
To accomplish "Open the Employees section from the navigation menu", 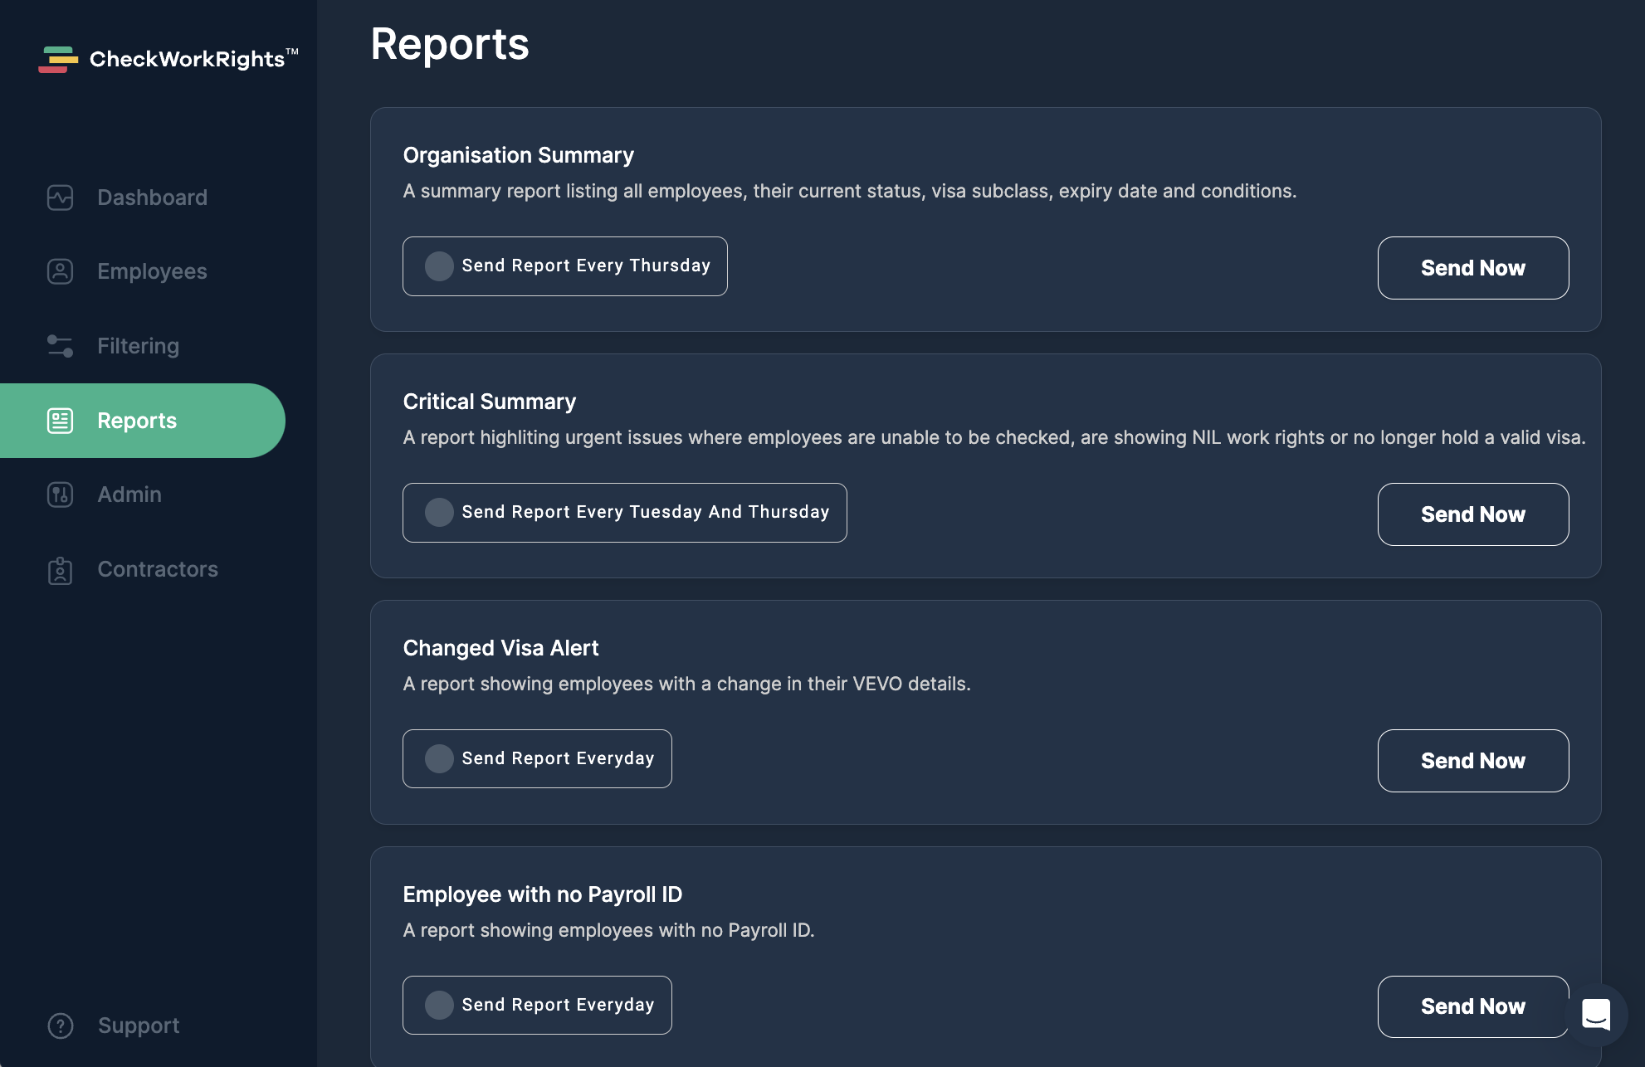I will (x=152, y=271).
